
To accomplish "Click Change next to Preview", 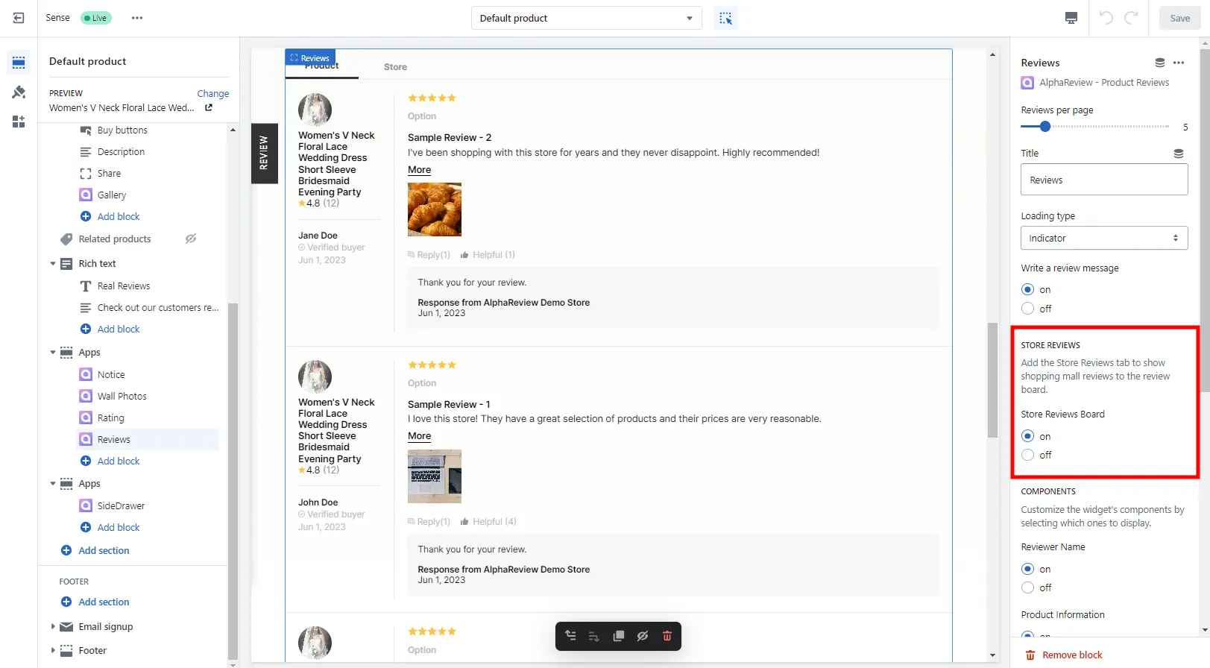I will click(212, 94).
